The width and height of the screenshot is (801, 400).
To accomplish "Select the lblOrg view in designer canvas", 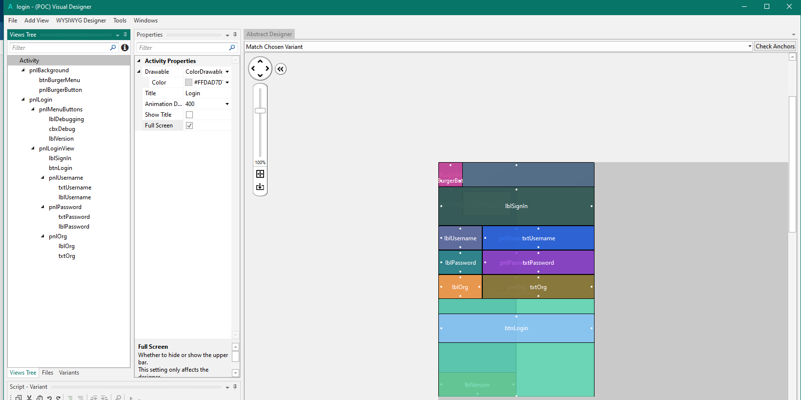I will click(460, 287).
